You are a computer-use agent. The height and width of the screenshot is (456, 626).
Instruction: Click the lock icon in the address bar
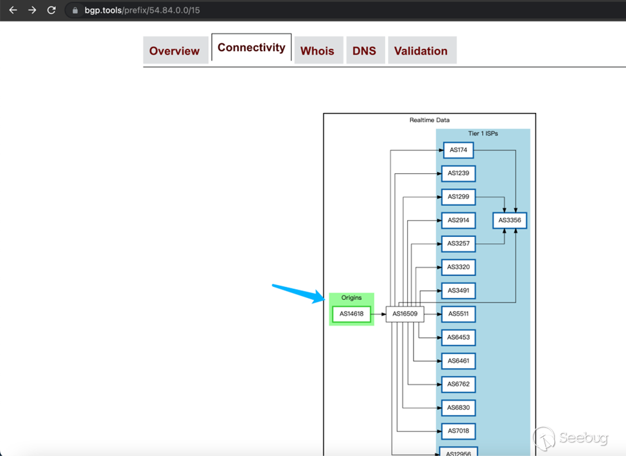click(x=75, y=10)
